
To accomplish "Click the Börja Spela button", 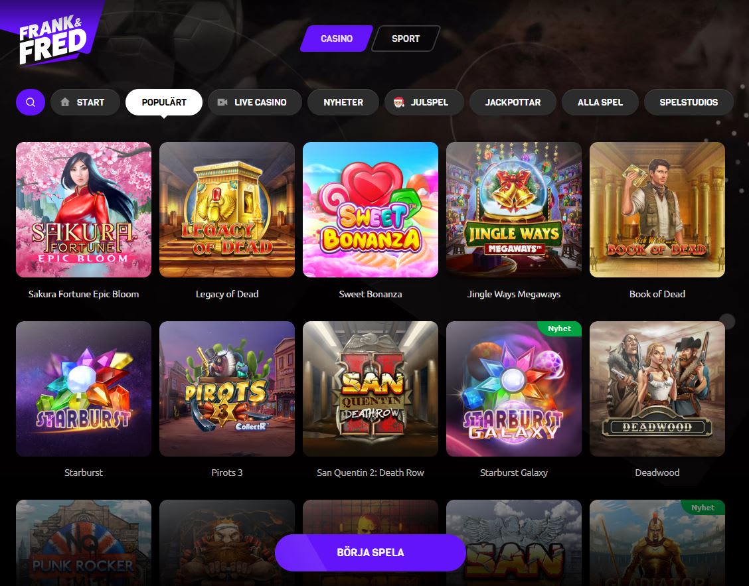I will click(371, 553).
